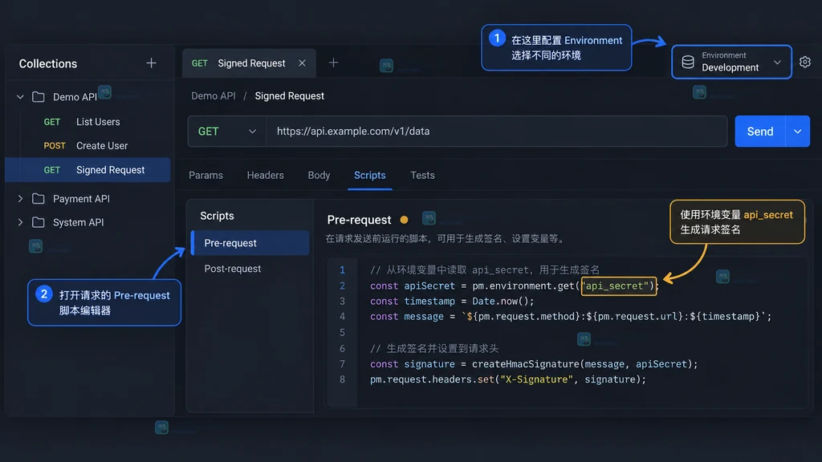Open the Environment Development dropdown
The image size is (822, 462).
point(731,62)
